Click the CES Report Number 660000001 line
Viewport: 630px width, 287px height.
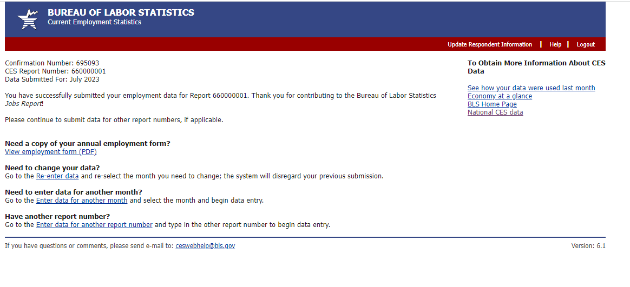click(x=55, y=71)
